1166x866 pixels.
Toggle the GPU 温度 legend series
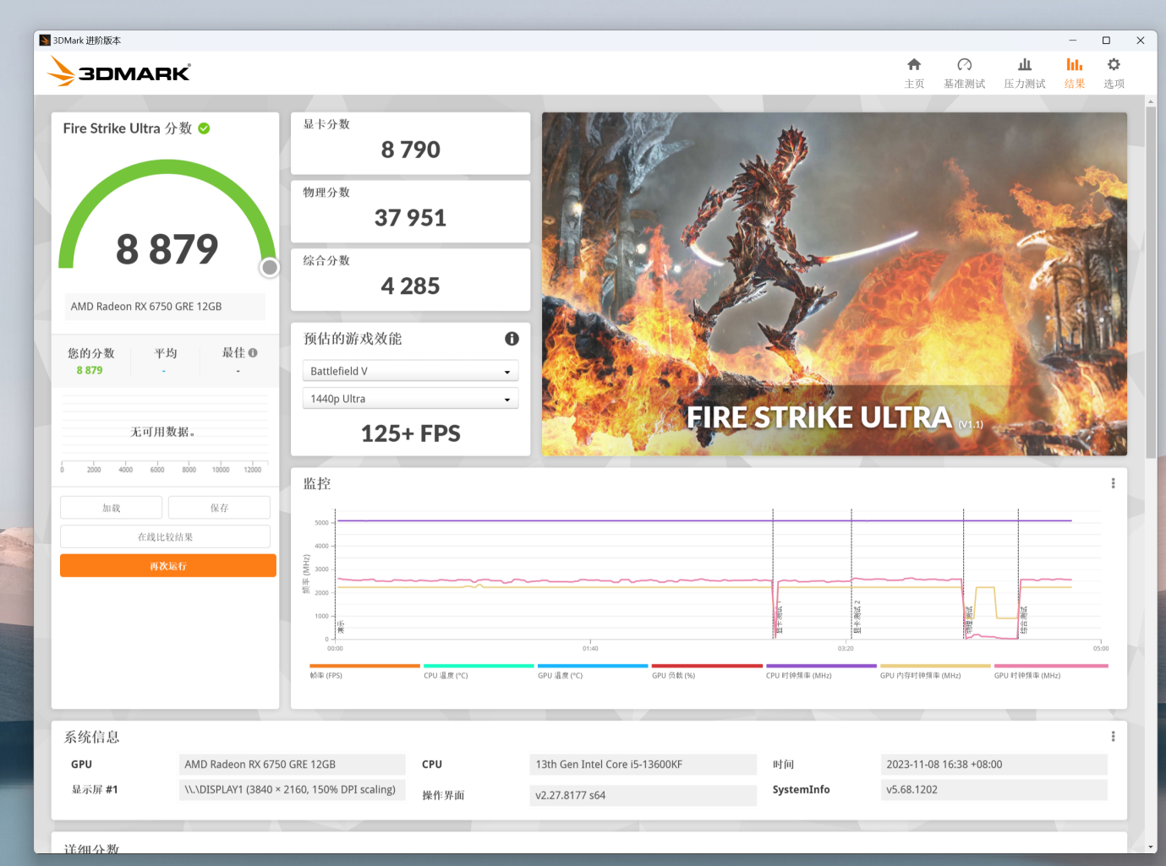(x=593, y=672)
